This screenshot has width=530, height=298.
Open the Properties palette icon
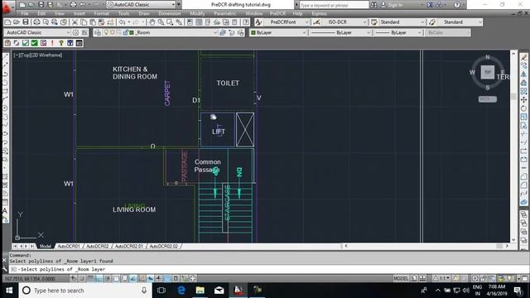(x=190, y=22)
